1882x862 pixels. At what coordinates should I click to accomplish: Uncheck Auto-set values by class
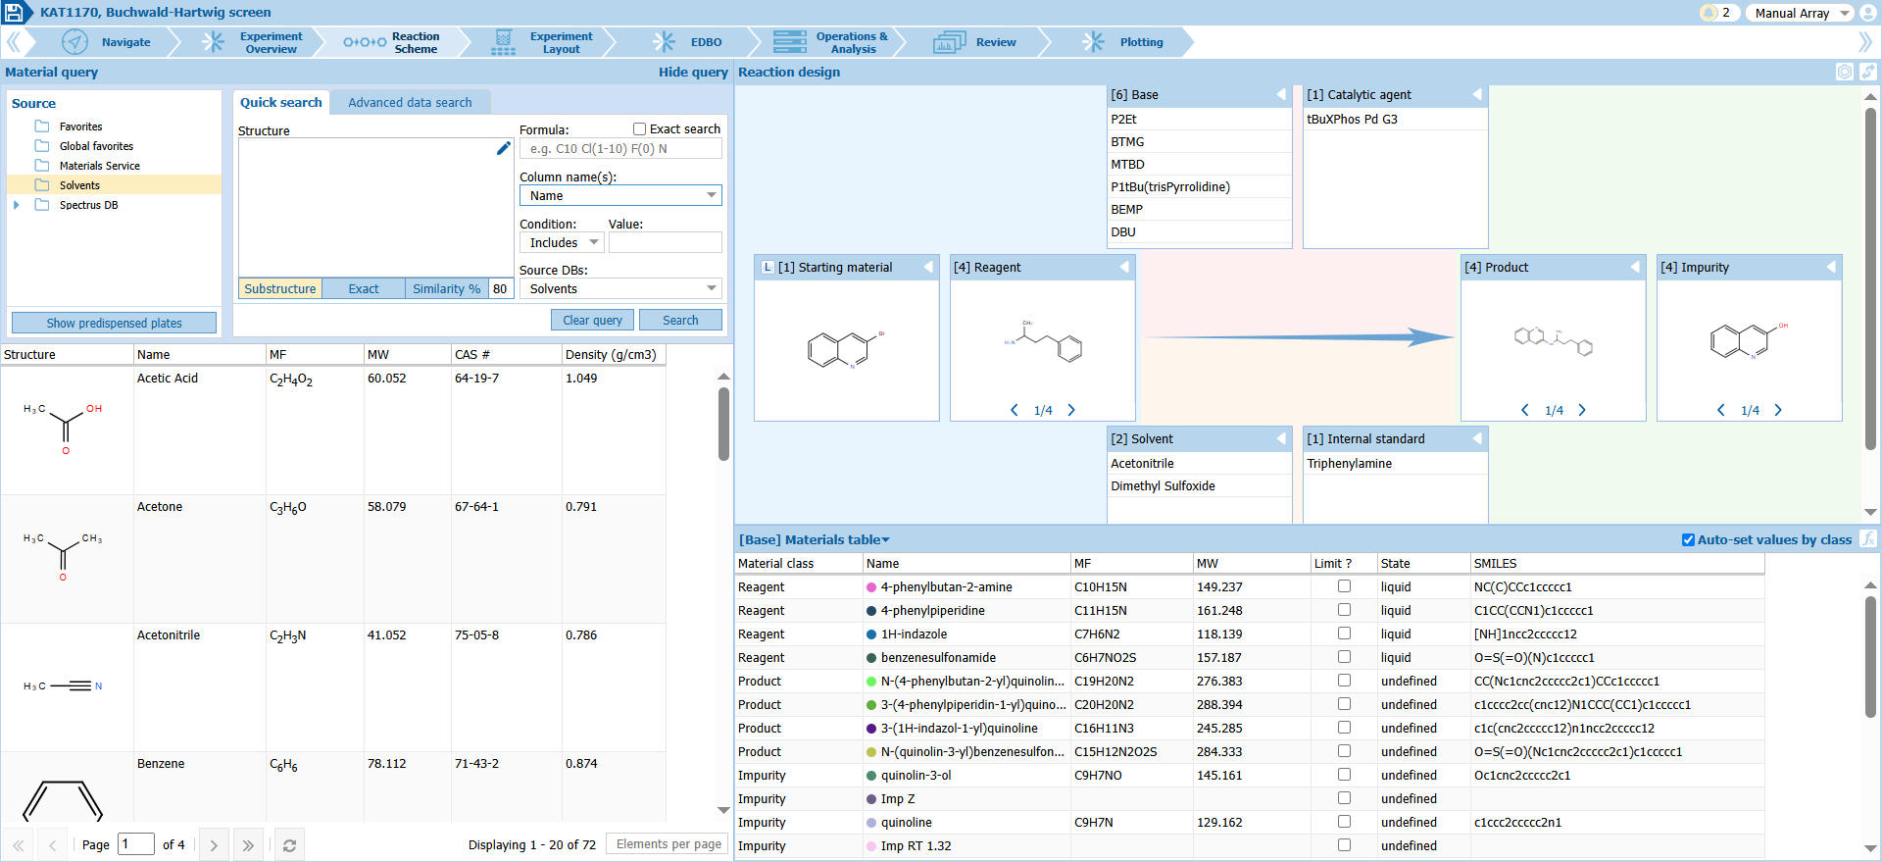[1688, 540]
